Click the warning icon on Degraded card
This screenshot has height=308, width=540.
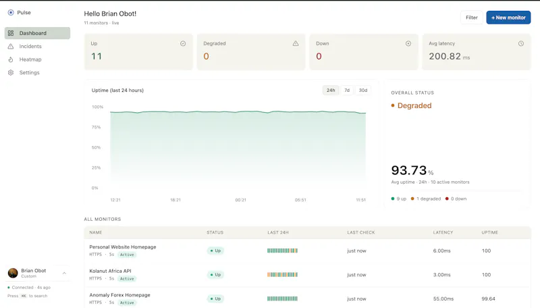(x=296, y=43)
